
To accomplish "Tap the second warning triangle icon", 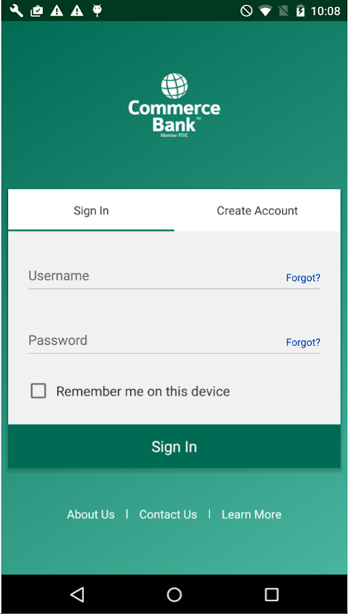I will click(76, 11).
